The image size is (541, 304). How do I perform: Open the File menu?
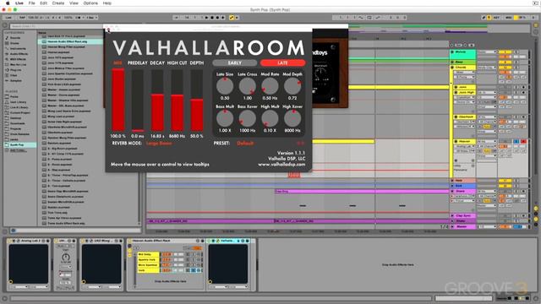point(32,3)
